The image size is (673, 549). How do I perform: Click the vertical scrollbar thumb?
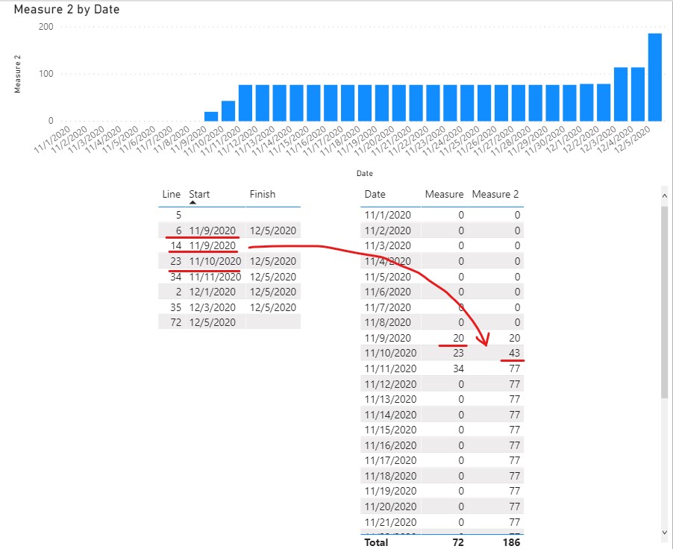(665, 302)
